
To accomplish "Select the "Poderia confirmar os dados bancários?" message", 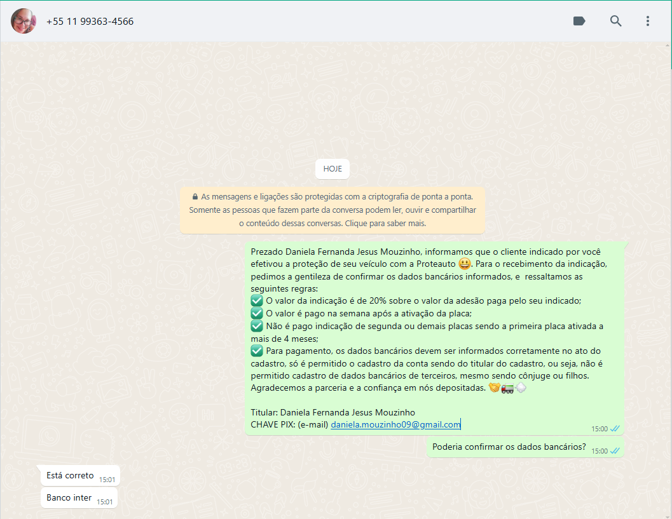I will pyautogui.click(x=509, y=447).
